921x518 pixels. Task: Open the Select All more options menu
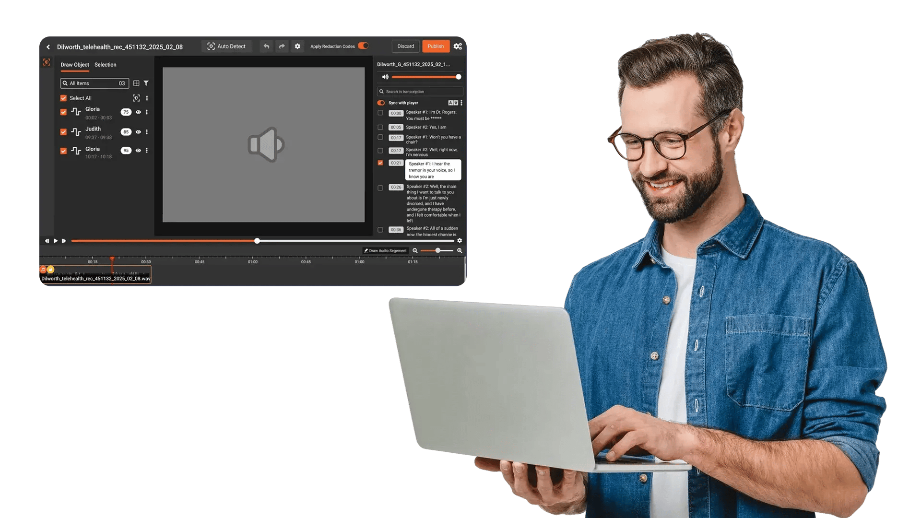(x=147, y=98)
